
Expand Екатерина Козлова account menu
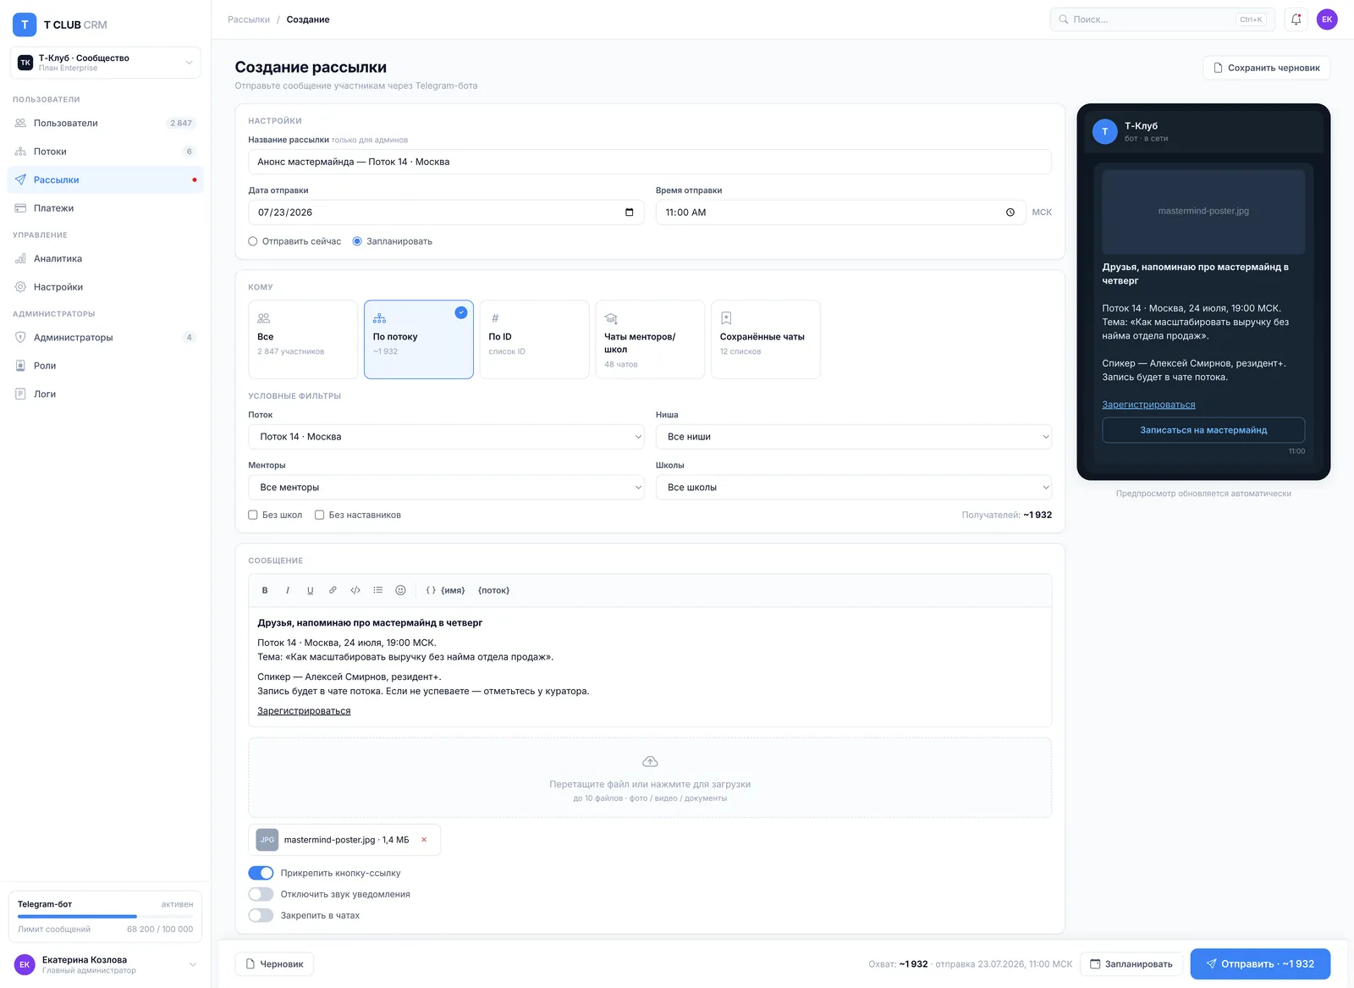pyautogui.click(x=105, y=964)
